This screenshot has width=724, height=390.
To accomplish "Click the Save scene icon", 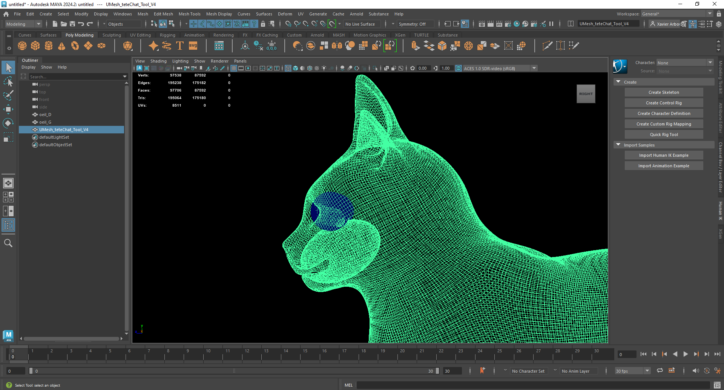I will [x=72, y=24].
